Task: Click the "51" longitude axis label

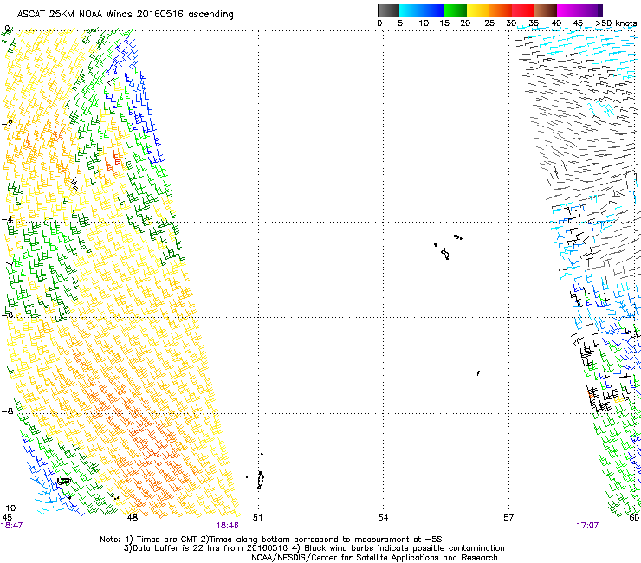Action: click(x=257, y=518)
